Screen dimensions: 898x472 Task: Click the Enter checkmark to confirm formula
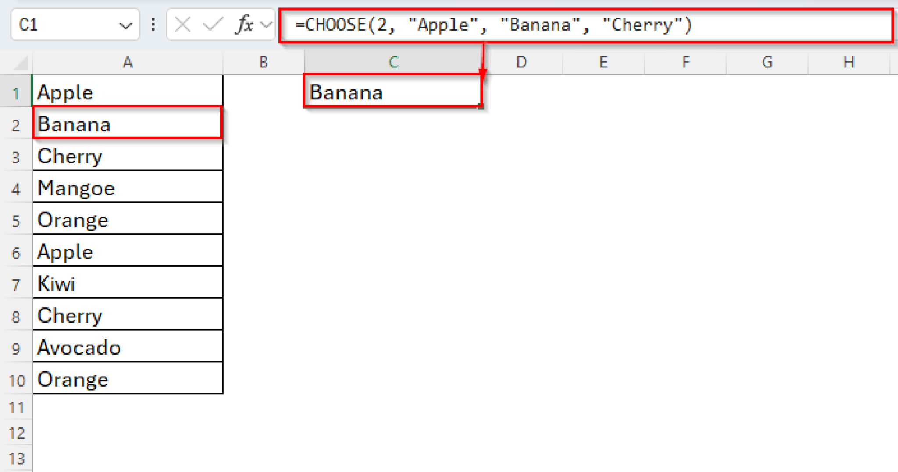212,25
